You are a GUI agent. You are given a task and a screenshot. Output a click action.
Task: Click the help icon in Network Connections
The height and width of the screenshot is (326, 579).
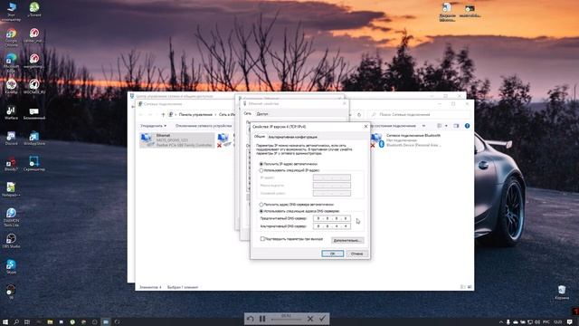tap(467, 126)
